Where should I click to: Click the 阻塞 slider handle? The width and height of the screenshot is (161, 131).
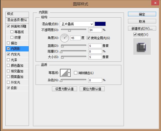61,52
